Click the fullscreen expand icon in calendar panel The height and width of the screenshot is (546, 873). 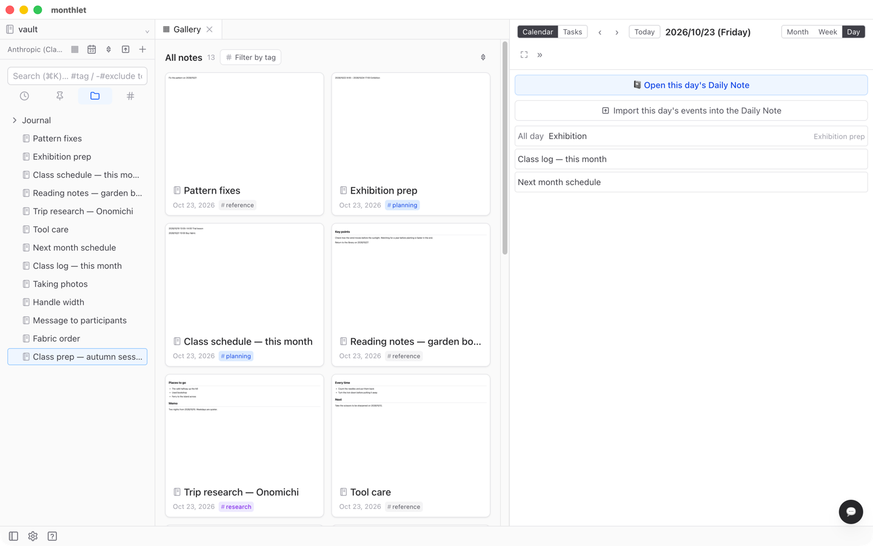point(524,55)
